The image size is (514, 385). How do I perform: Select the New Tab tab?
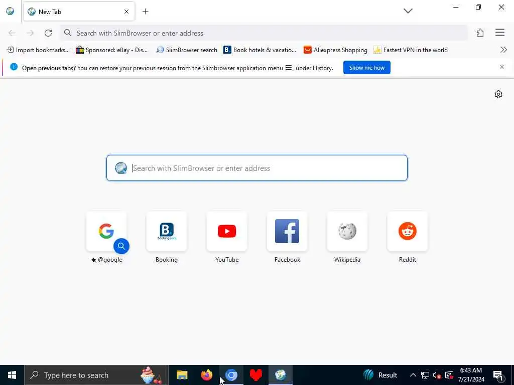point(79,12)
